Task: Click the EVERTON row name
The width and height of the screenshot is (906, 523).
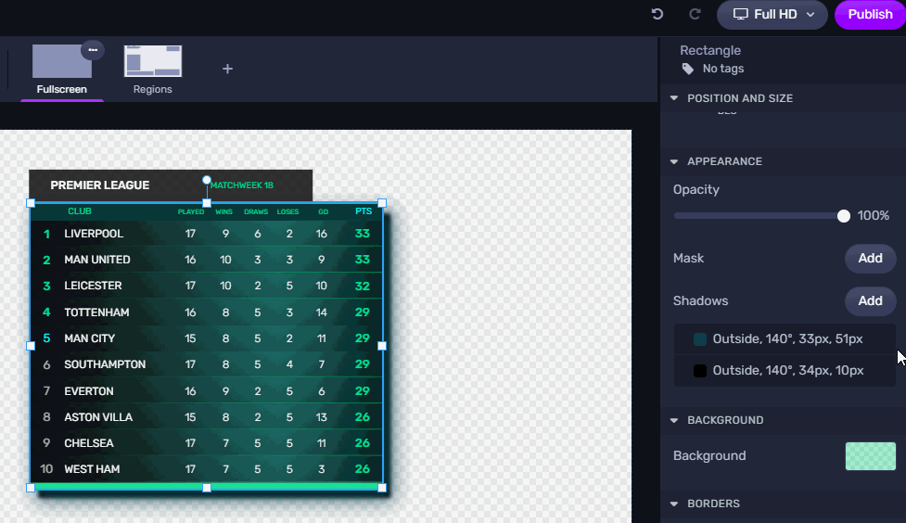Action: (x=89, y=391)
